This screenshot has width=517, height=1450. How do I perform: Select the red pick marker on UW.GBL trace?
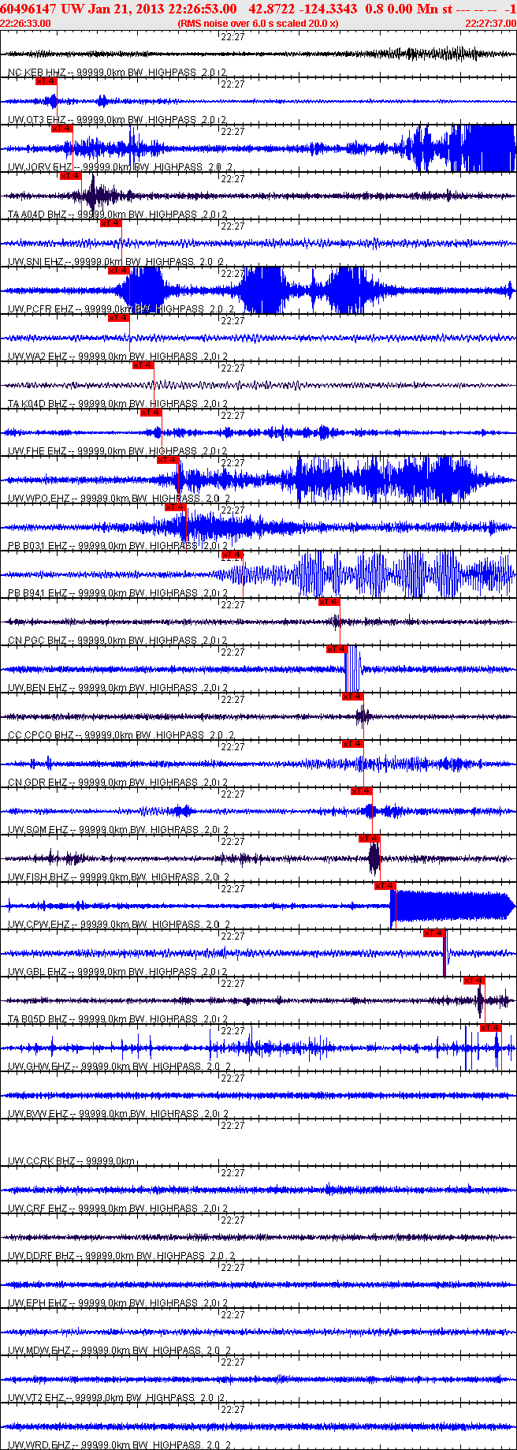pyautogui.click(x=434, y=933)
